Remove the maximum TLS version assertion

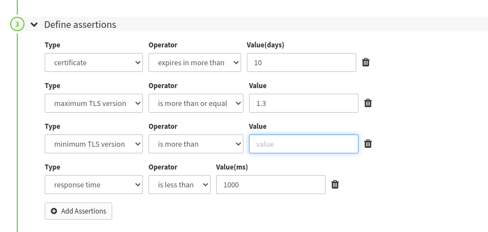click(x=368, y=103)
